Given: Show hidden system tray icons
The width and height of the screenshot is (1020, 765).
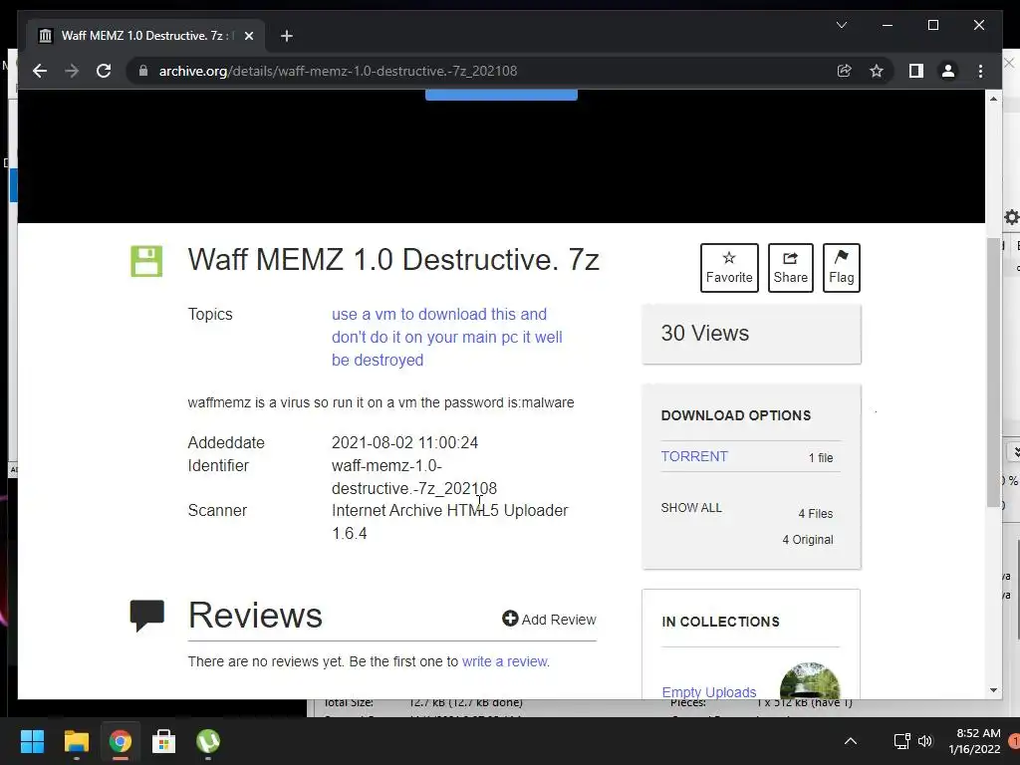Looking at the screenshot, I should pyautogui.click(x=851, y=741).
